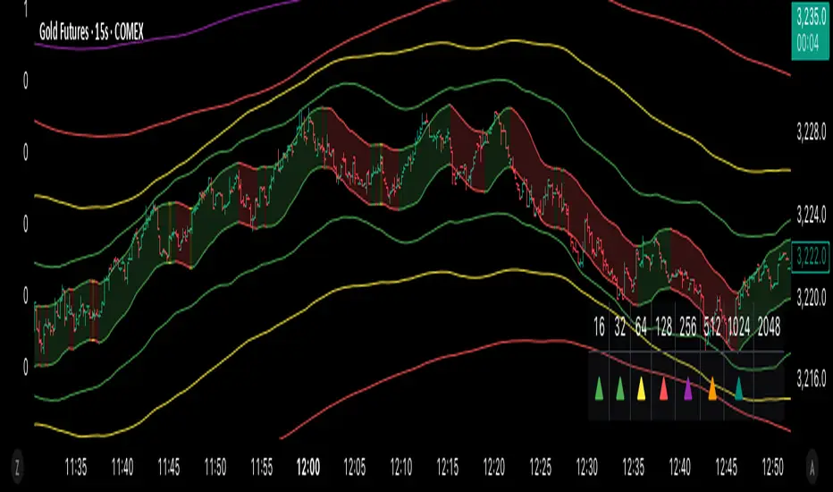Click the 1024 column header in table
The width and height of the screenshot is (833, 492).
[x=738, y=327]
